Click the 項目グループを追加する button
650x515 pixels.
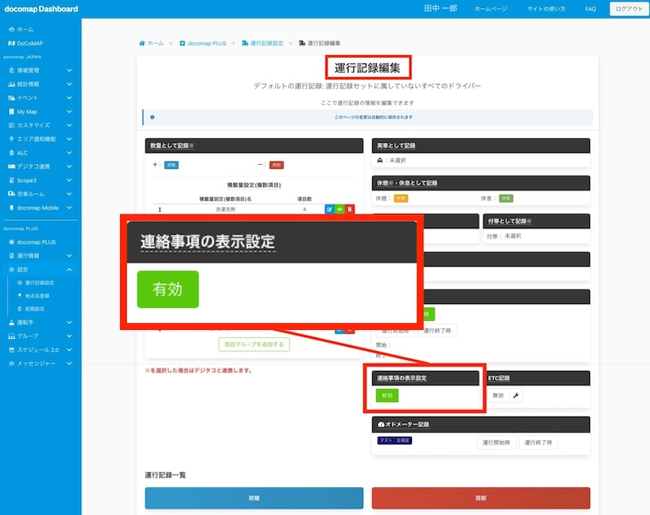[x=253, y=344]
